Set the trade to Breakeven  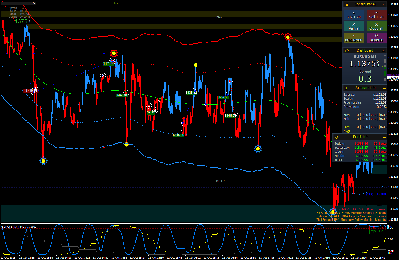[354, 38]
